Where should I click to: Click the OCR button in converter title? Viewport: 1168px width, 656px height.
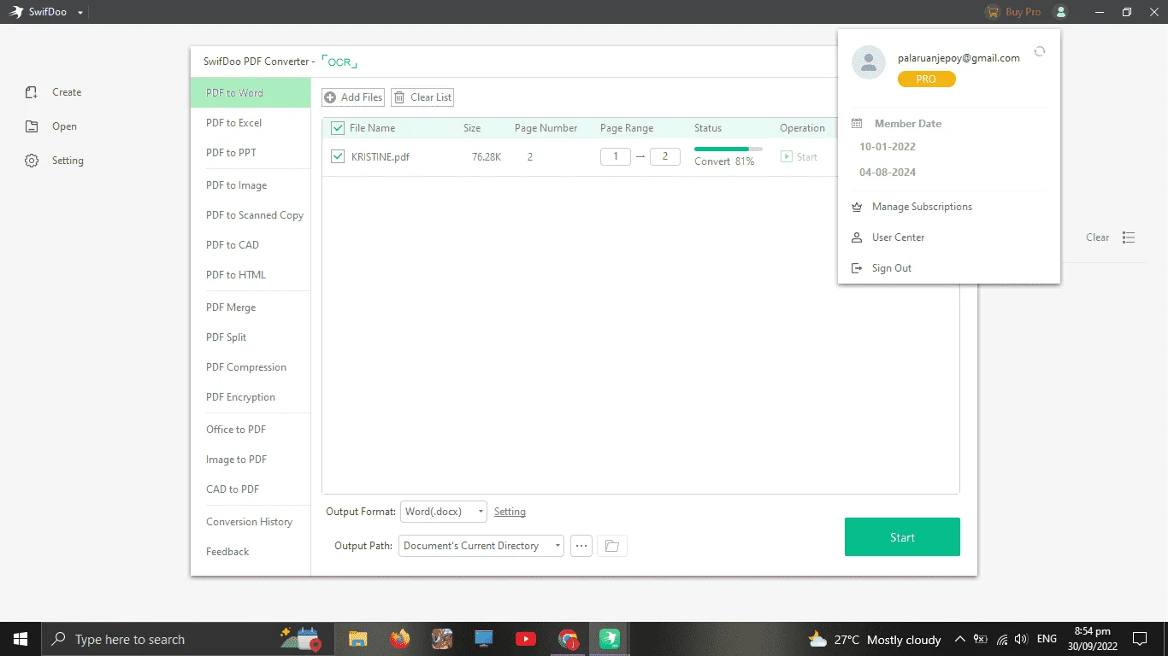pos(339,62)
